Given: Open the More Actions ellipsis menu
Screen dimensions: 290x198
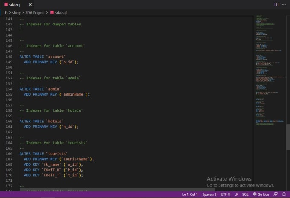Looking at the screenshot, I should point(284,4).
